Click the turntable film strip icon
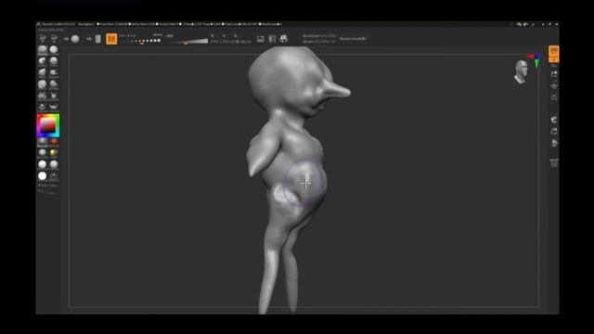 point(272,39)
